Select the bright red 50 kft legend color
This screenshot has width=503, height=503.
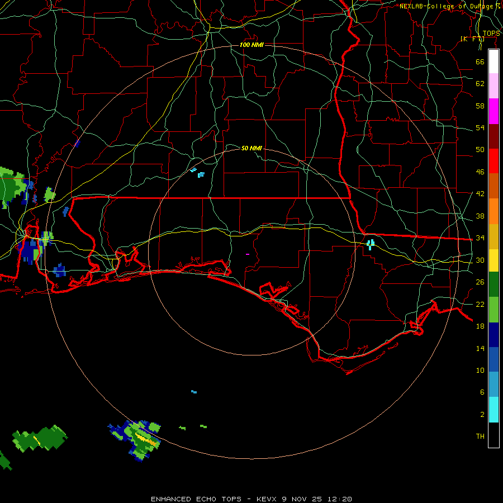[x=493, y=161]
